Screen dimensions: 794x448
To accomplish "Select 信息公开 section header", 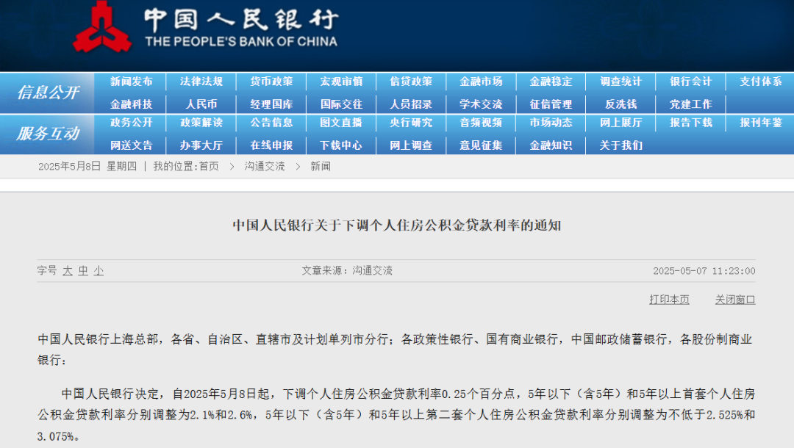I will (48, 93).
